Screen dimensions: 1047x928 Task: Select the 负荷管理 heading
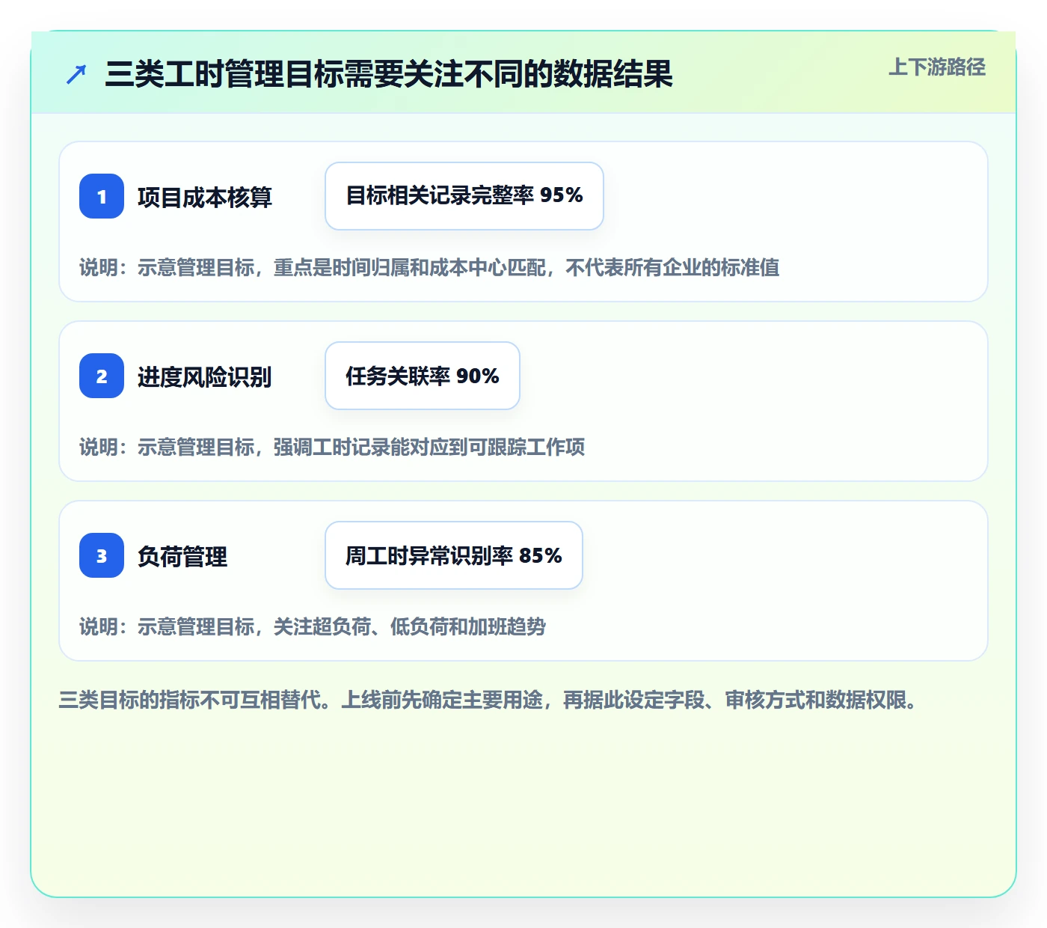(x=182, y=556)
